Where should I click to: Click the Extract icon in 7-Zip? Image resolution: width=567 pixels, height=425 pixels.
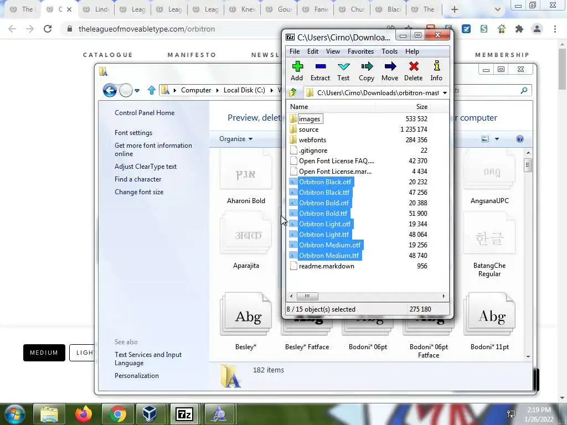(321, 71)
